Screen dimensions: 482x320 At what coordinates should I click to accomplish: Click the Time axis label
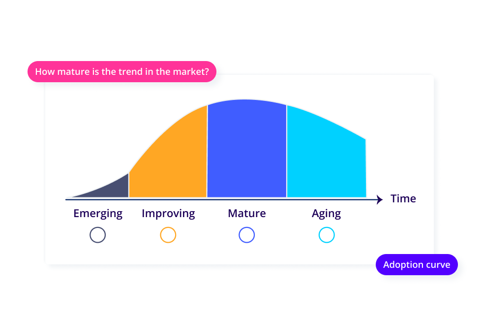[403, 199]
